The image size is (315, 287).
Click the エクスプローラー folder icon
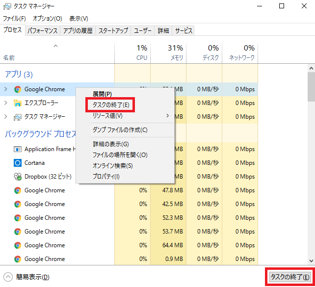click(17, 103)
